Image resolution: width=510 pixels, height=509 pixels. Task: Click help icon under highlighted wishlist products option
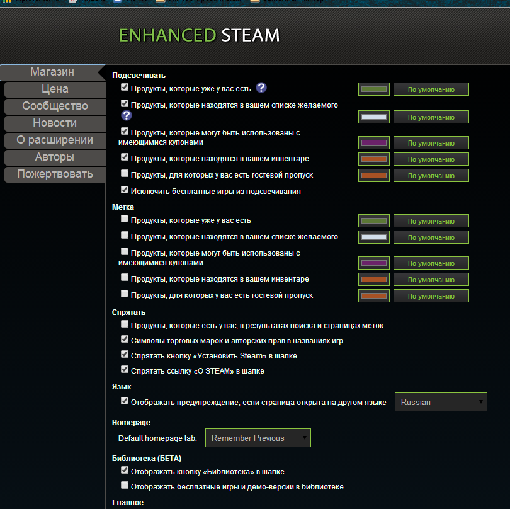tap(127, 115)
